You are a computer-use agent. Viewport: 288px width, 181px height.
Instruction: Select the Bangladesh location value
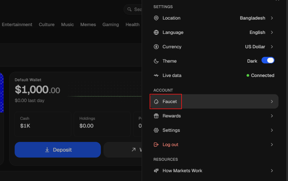[x=252, y=18]
